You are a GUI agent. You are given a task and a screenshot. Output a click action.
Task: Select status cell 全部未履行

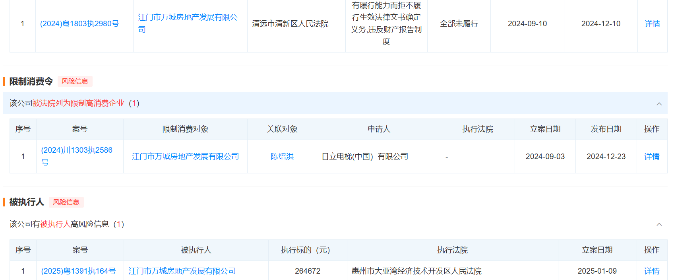coord(459,24)
